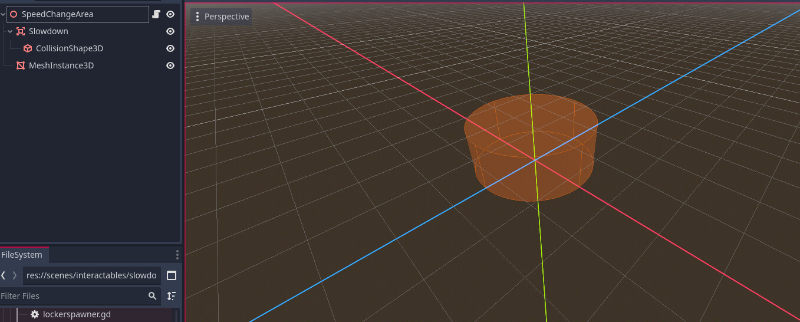800x322 pixels.
Task: Click the file sort options icon
Action: (172, 296)
